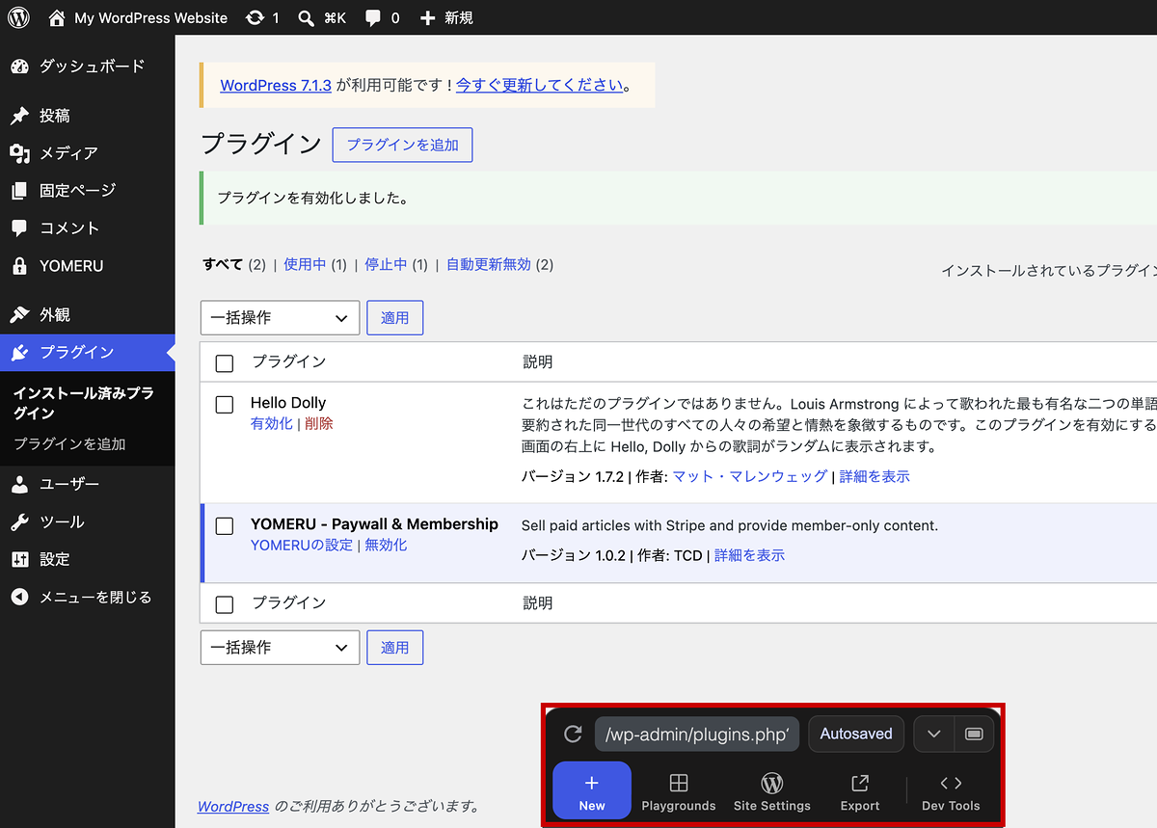Viewport: 1157px width, 828px height.
Task: Show Hello Dolly 詳細を表示 link
Action: tap(874, 476)
